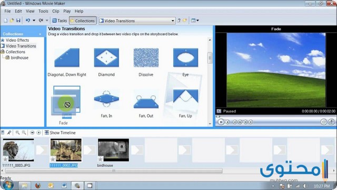Choose the Eye transition icon
This screenshot has width=337, height=190.
(185, 58)
